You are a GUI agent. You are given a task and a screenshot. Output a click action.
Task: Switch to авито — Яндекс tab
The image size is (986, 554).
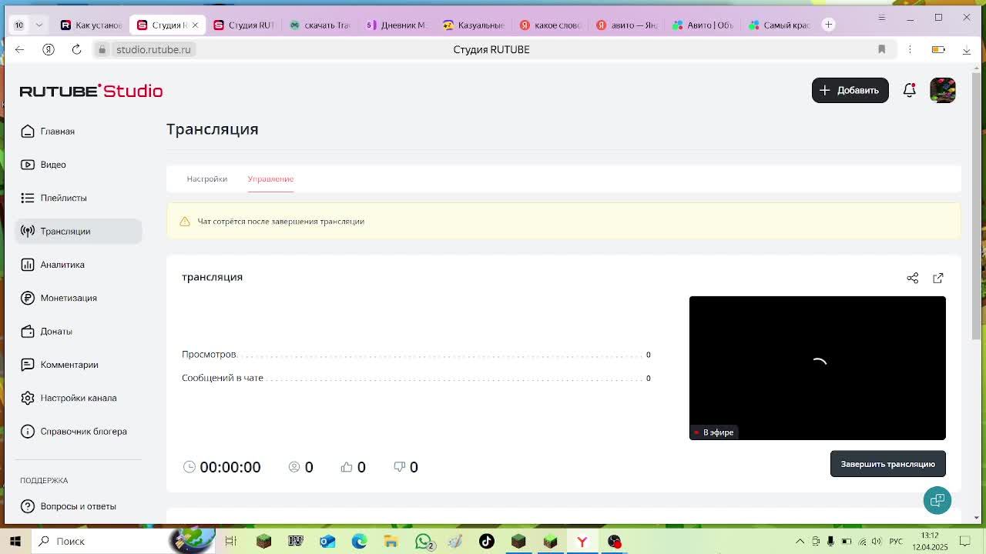pyautogui.click(x=626, y=25)
